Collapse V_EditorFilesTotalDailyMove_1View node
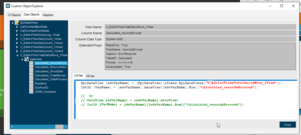 coord(17,55)
